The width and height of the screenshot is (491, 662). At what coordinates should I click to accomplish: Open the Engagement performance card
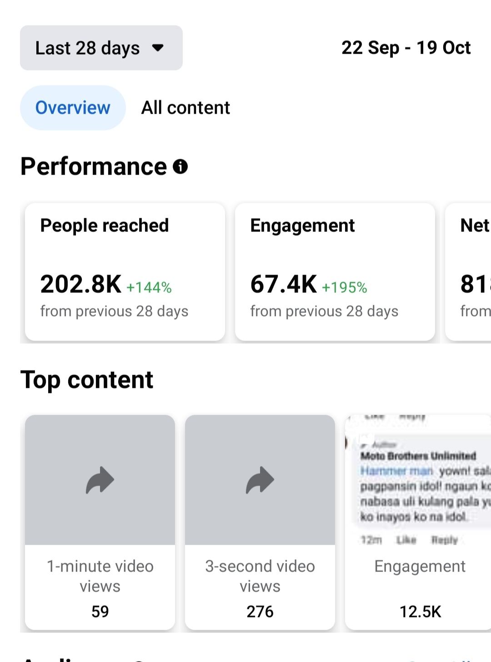335,271
